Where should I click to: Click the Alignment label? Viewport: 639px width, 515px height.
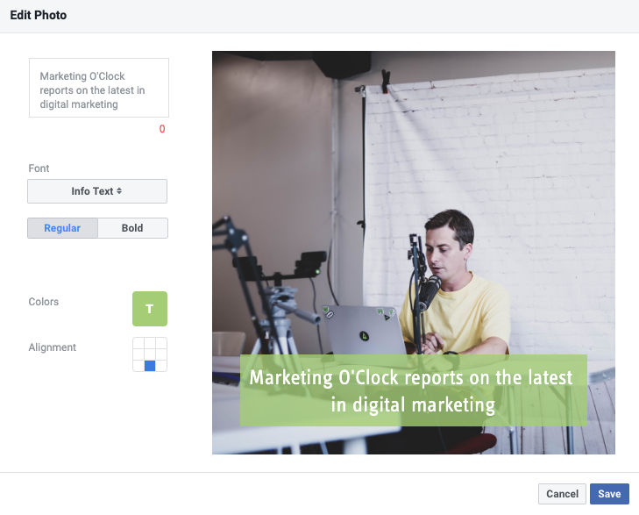(x=53, y=347)
